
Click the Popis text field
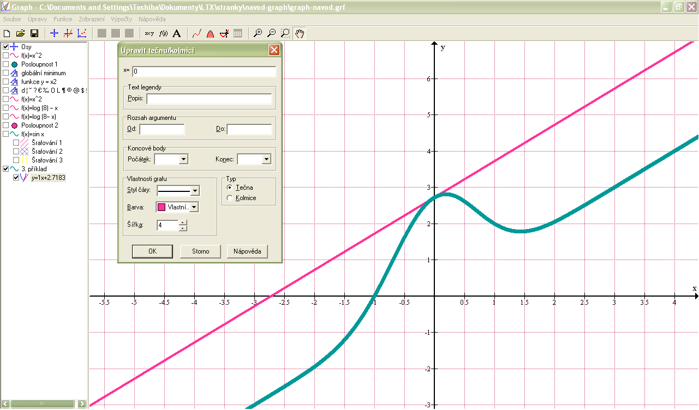[209, 99]
